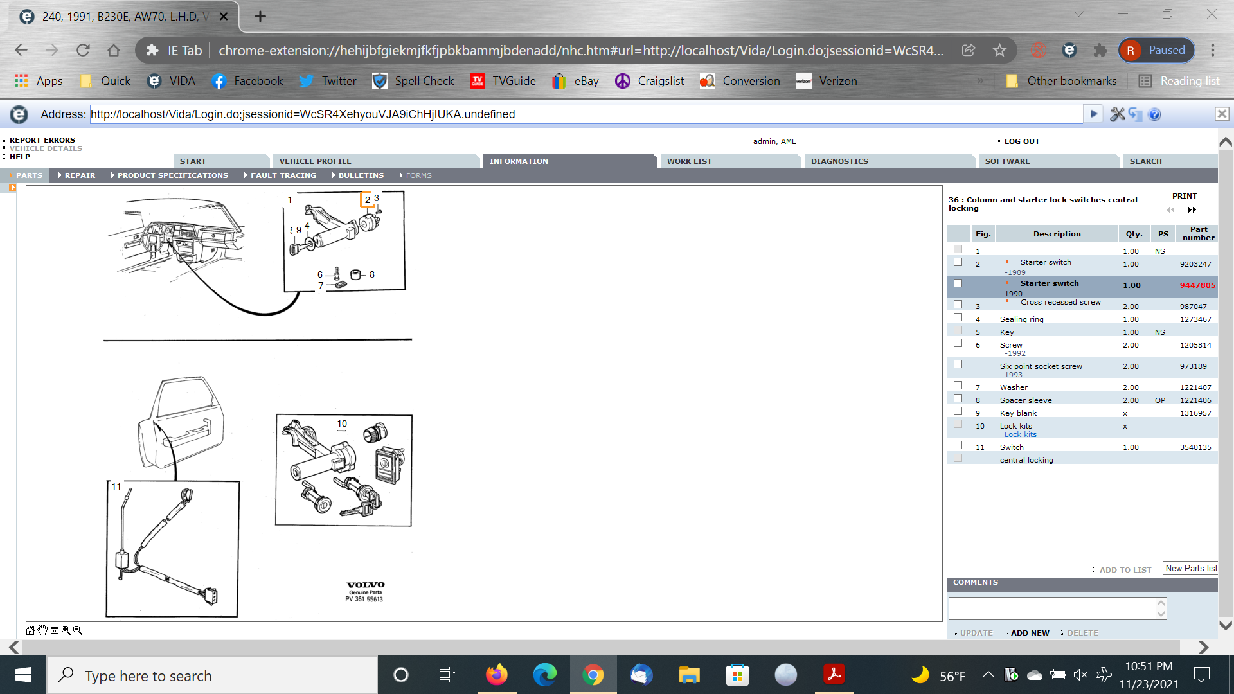Go to next parts page arrows

point(1192,210)
